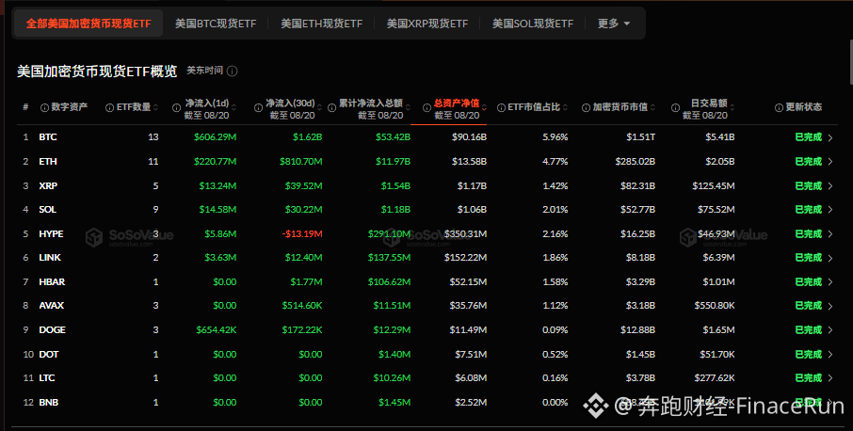Click the vertical scrollbar on the right edge
Viewport: 853px width, 431px height.
pyautogui.click(x=850, y=62)
